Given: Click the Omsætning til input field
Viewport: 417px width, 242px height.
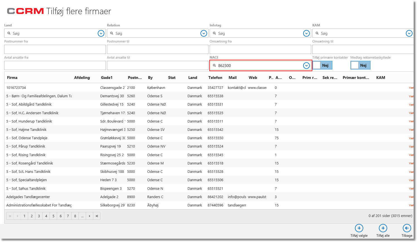Looking at the screenshot, I should (x=363, y=49).
